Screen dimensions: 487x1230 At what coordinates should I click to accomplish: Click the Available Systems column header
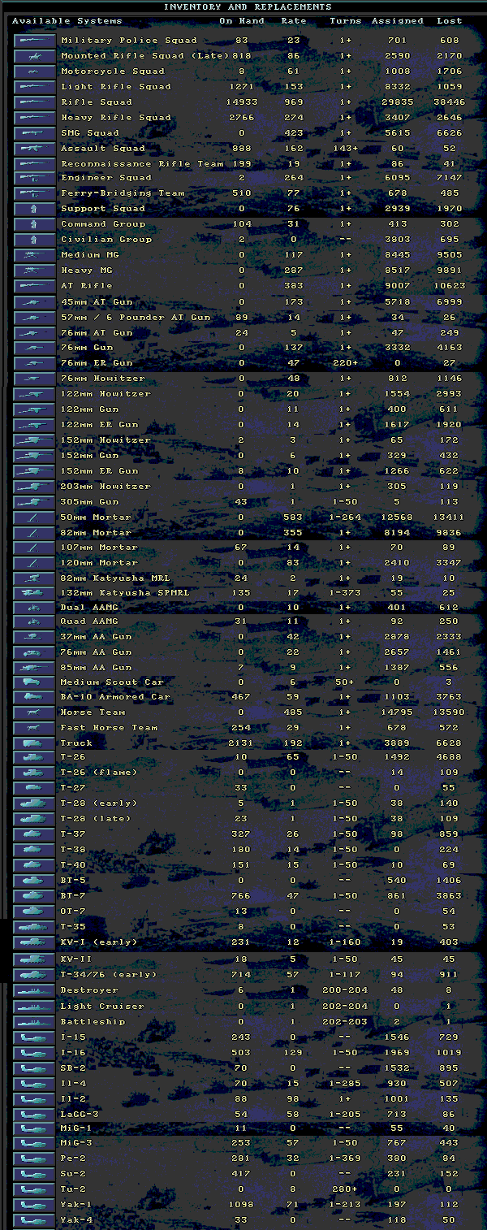coord(67,20)
